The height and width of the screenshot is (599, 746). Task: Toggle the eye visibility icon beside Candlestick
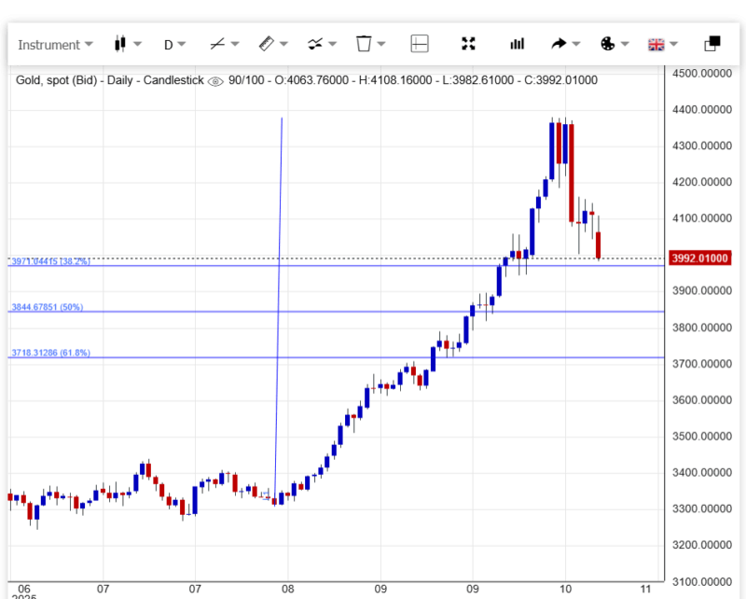tap(214, 81)
